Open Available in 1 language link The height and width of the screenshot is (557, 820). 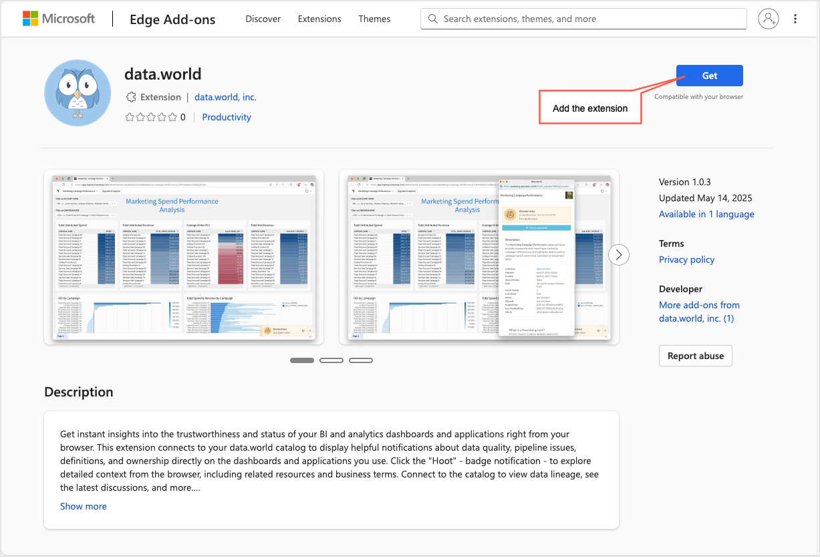706,214
